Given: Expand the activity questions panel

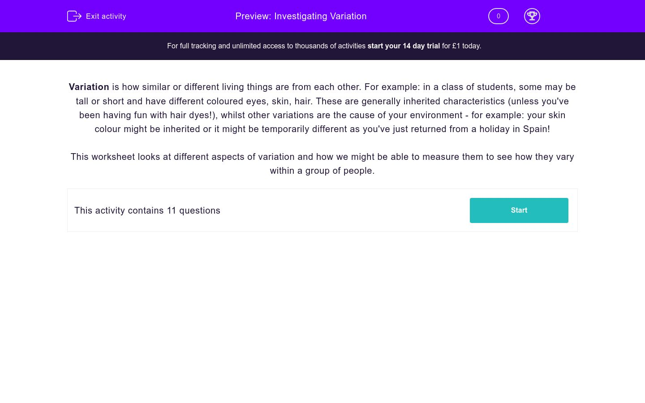Looking at the screenshot, I should [322, 210].
